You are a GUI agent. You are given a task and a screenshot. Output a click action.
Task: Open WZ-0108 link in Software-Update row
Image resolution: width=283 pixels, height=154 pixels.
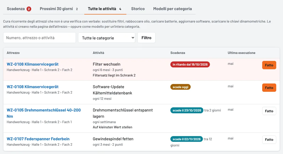pos(33,87)
